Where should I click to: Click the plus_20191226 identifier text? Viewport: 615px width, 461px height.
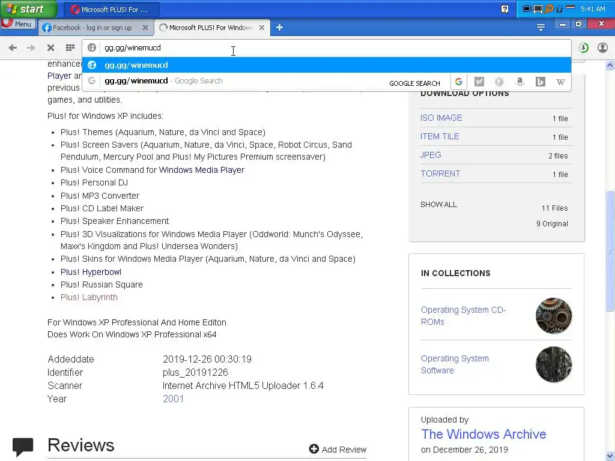(195, 372)
